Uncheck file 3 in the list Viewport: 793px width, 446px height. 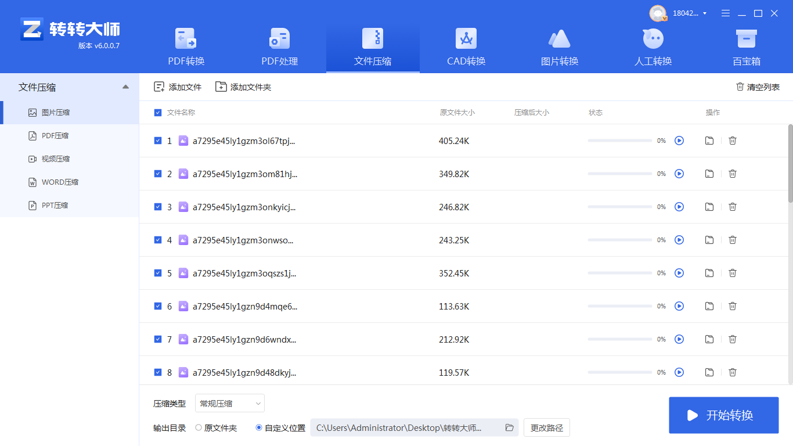point(157,207)
